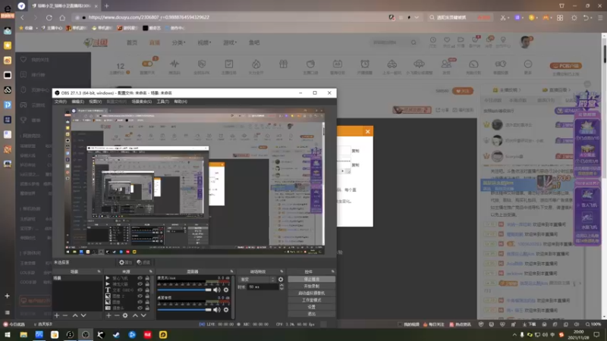Click 开始录制 to start recording
Screen dimensions: 607x341
click(311, 286)
